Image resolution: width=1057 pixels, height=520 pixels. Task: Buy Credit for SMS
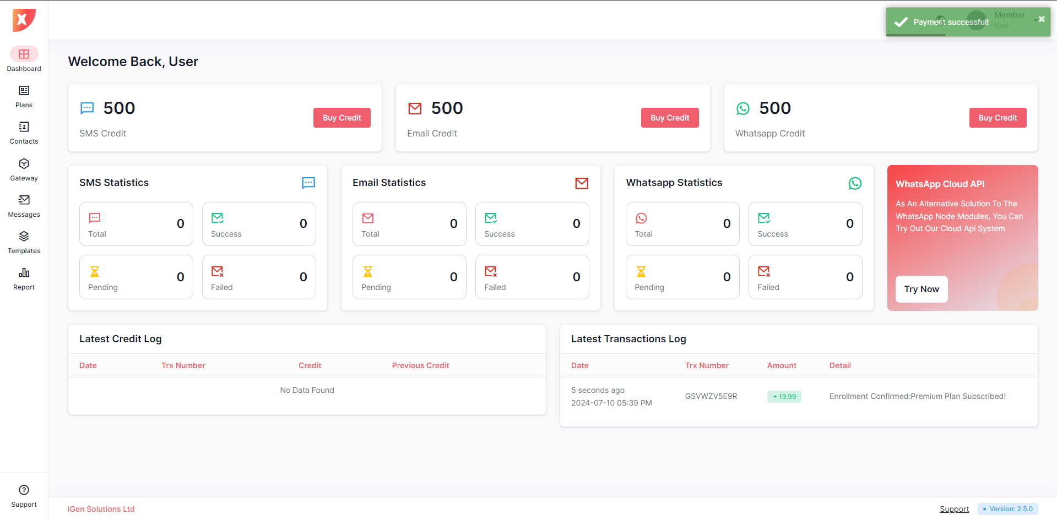point(342,118)
